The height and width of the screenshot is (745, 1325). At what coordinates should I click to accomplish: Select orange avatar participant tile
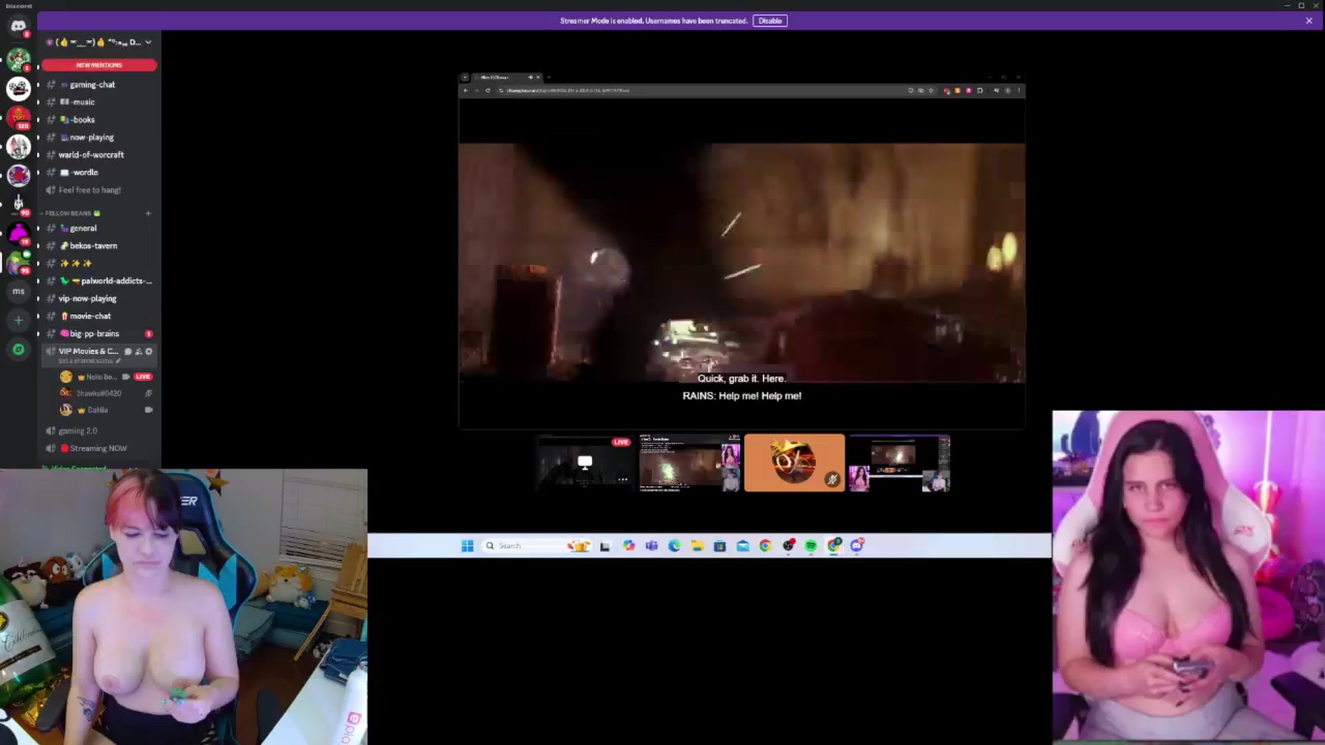794,463
